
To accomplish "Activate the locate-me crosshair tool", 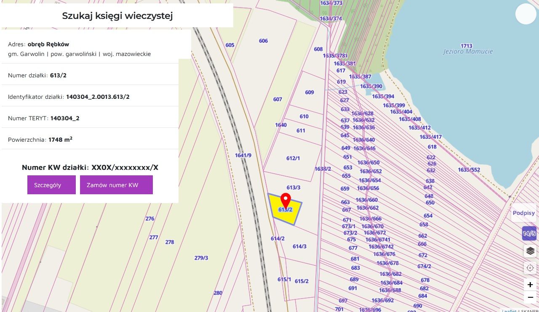I will pos(530,268).
